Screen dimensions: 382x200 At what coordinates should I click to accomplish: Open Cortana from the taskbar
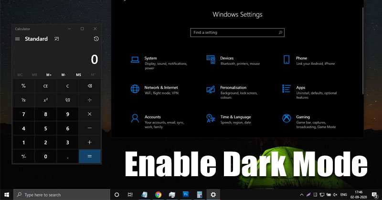117,195
